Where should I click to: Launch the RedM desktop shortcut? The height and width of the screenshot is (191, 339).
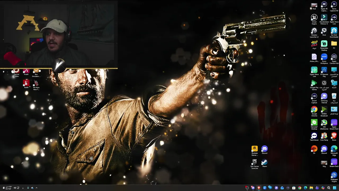(x=26, y=84)
